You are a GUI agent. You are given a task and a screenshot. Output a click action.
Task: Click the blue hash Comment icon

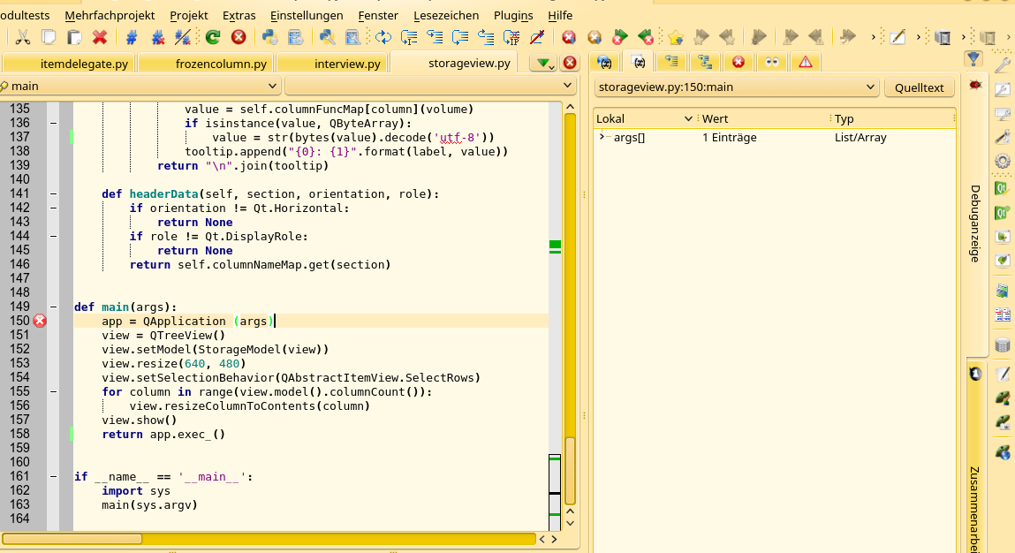click(131, 37)
